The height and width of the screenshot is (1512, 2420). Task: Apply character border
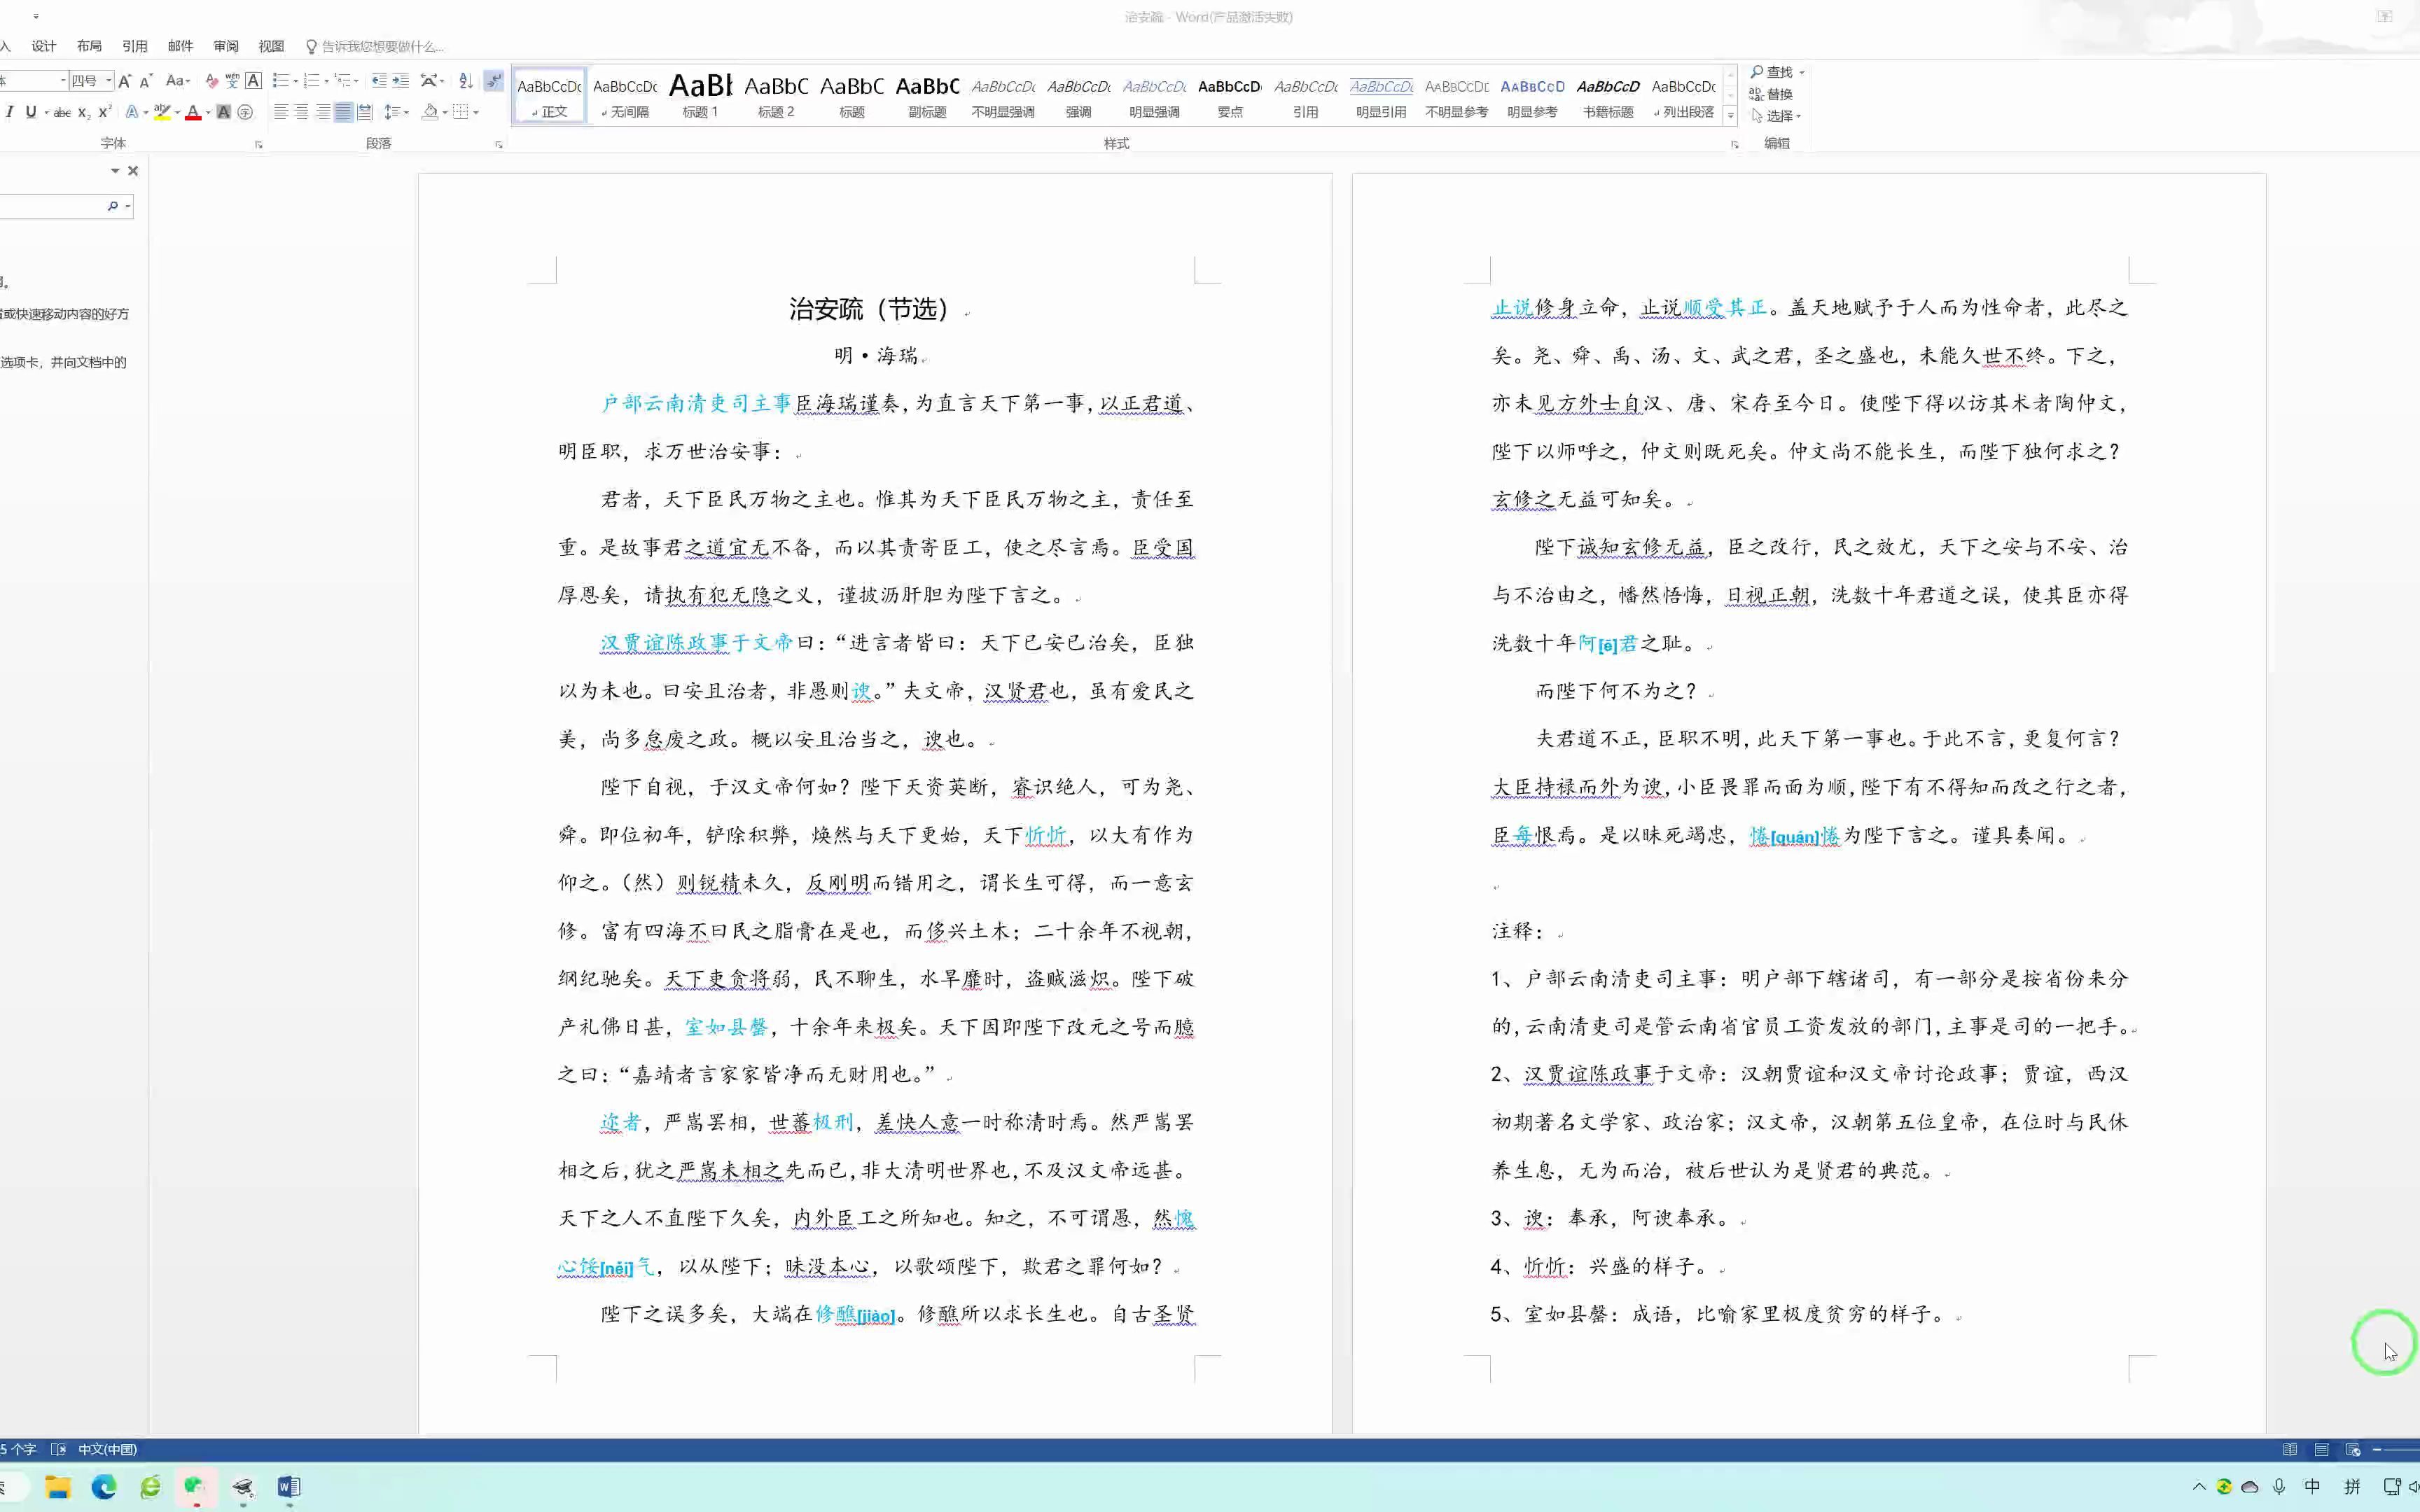[254, 80]
